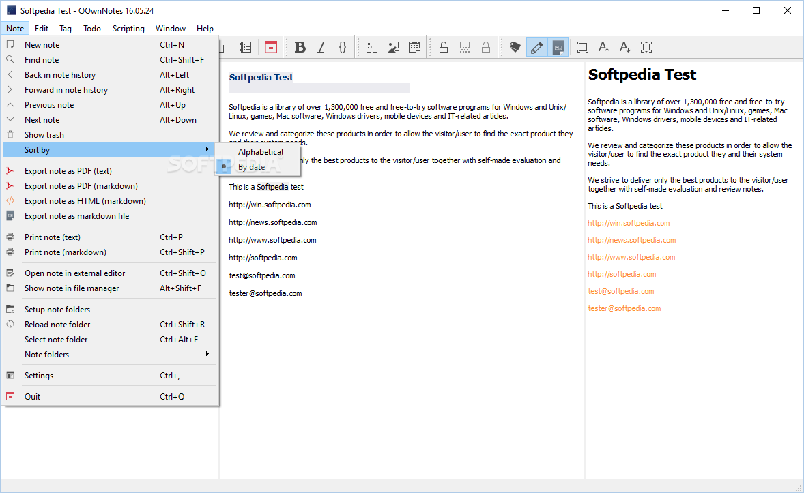Choose Show trash
Screen dimensions: 804x493
[x=110, y=135]
